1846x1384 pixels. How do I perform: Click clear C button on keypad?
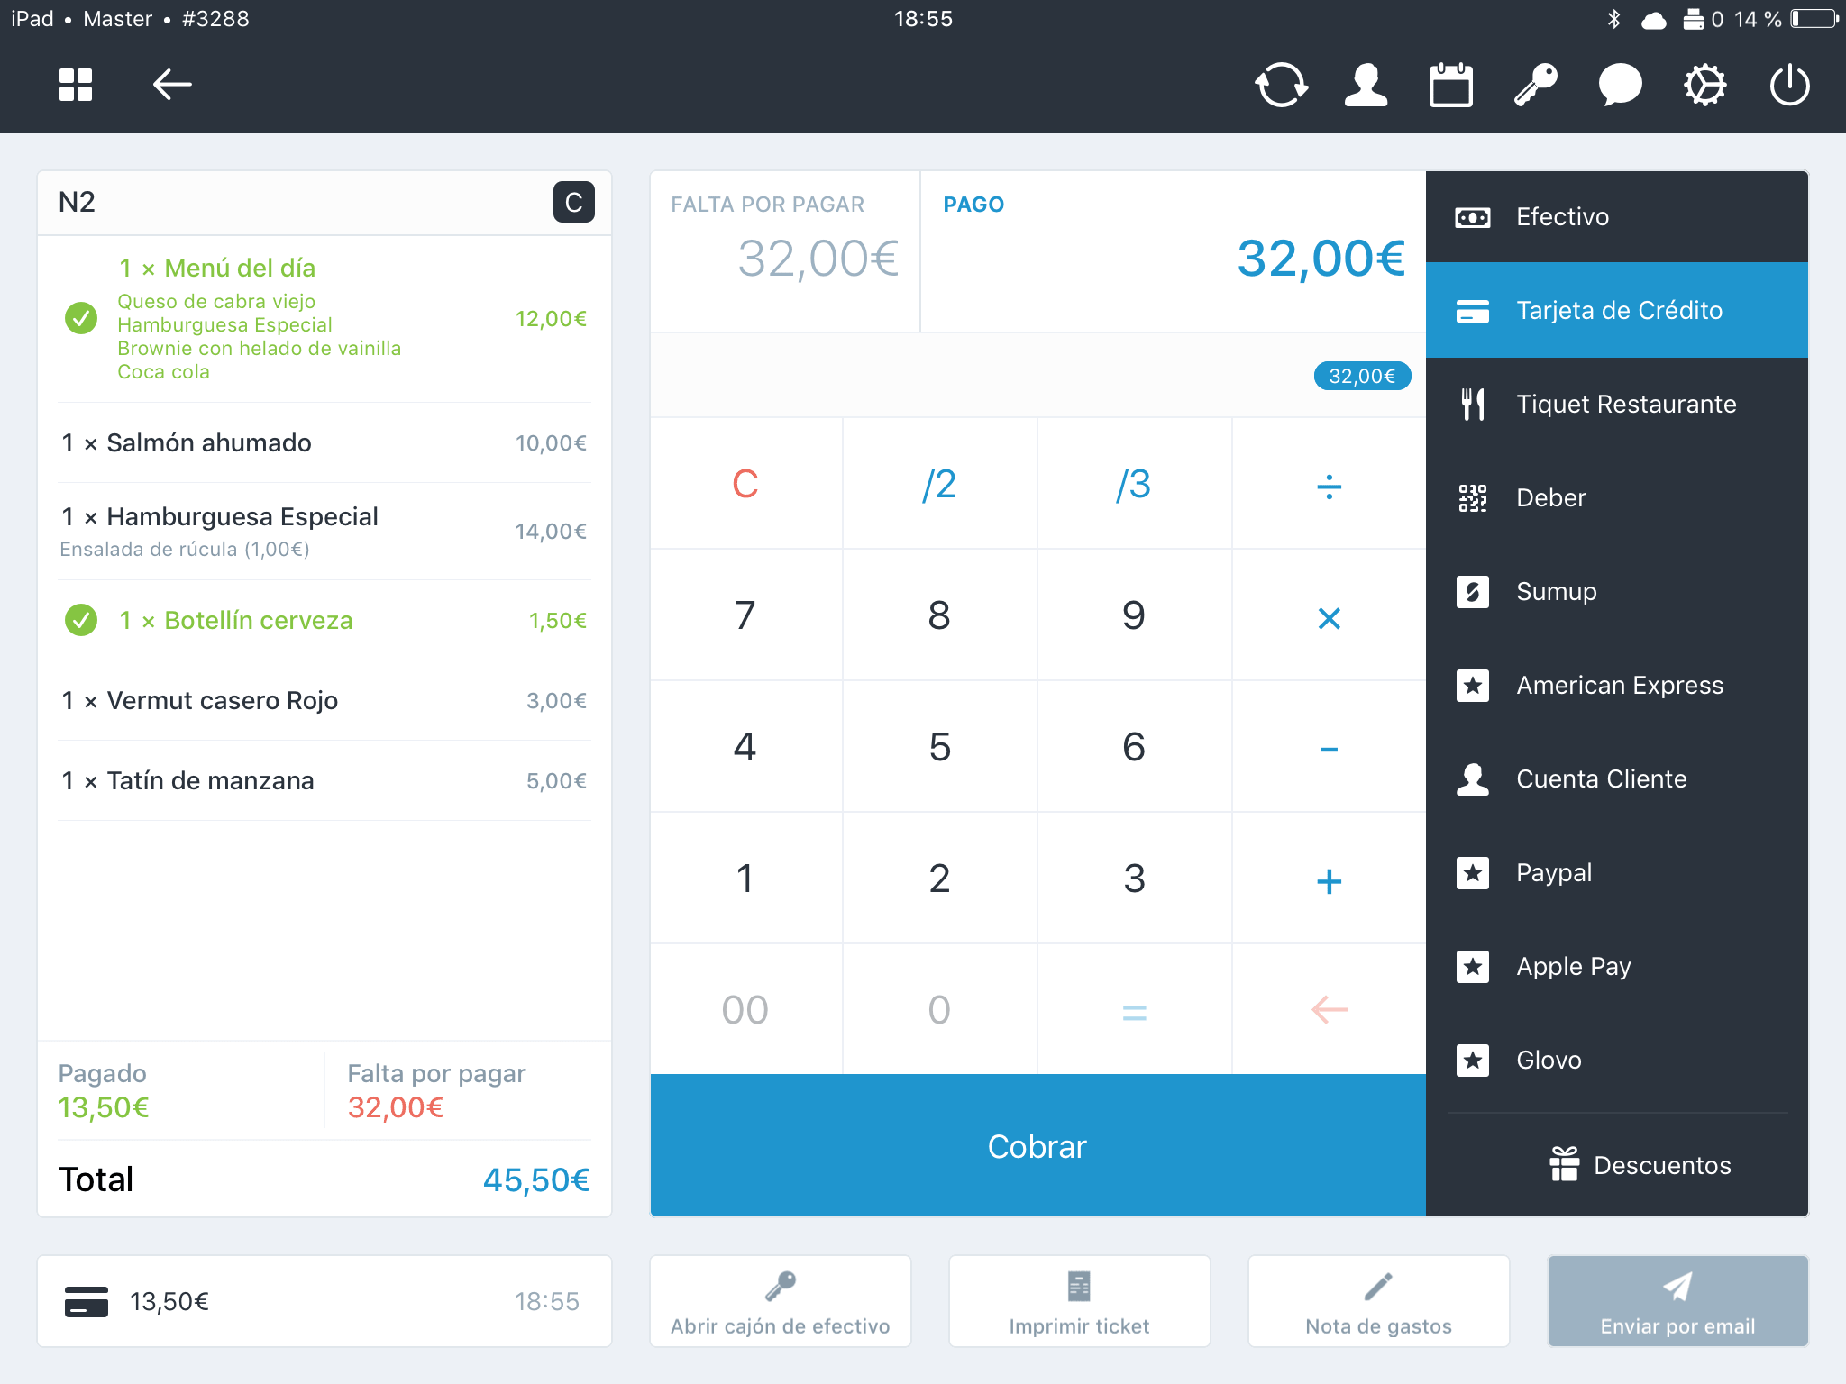745,483
